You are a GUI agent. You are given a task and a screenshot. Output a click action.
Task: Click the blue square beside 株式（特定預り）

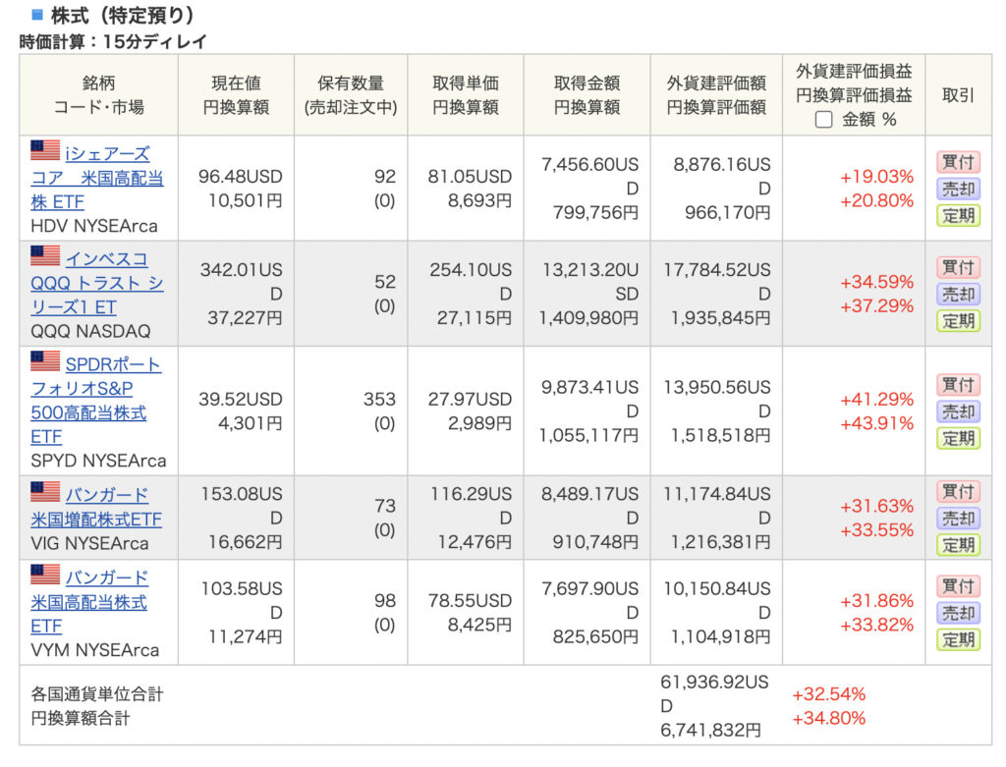[37, 14]
